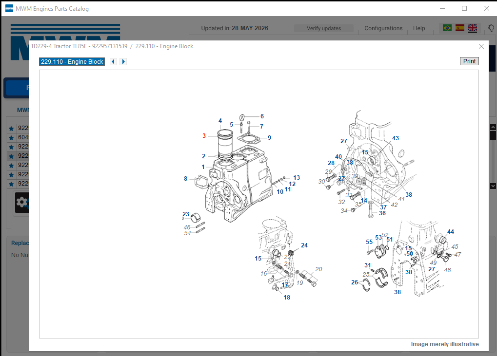The height and width of the screenshot is (356, 497).
Task: Switch language with Brazilian flag icon
Action: coord(447,28)
